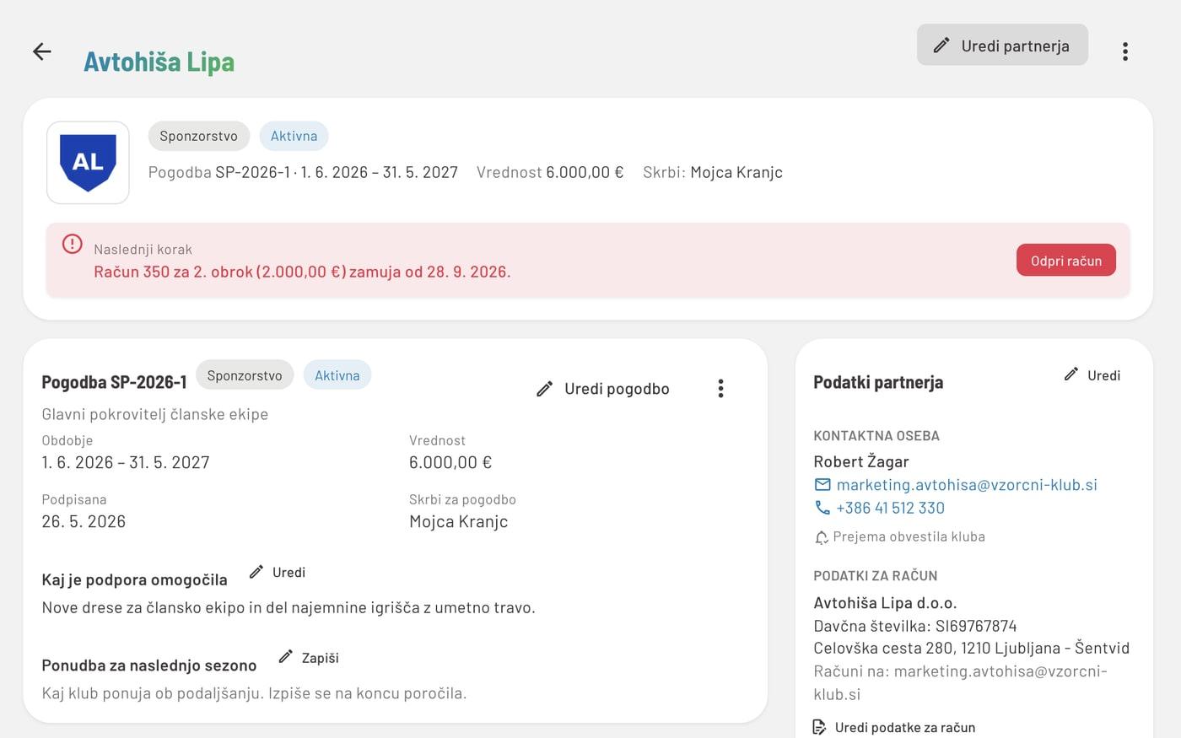Screen dimensions: 1181x738
Task: Go back using the arrow icon
Action: pos(42,51)
